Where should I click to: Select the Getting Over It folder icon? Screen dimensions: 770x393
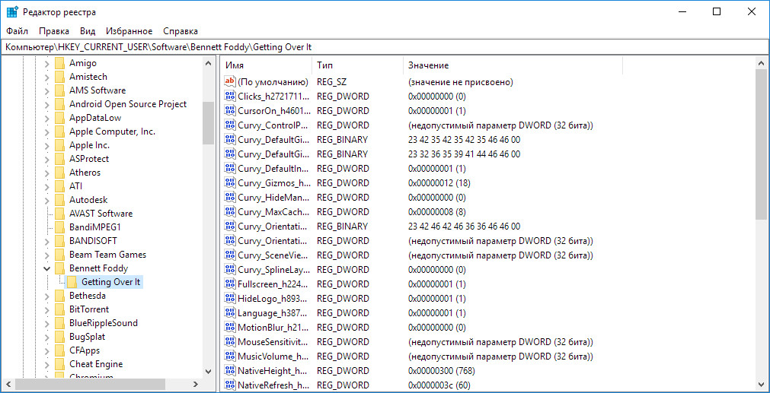click(72, 282)
